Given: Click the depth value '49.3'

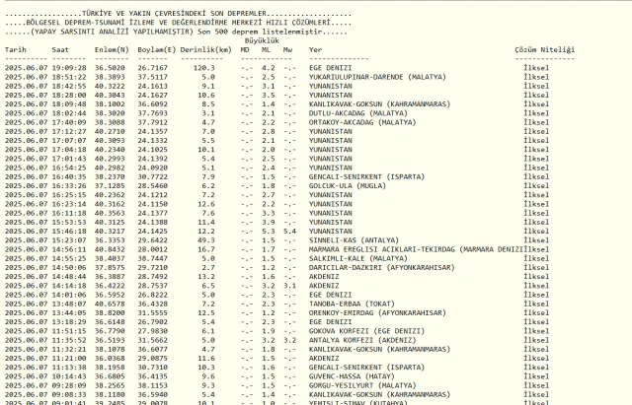Looking at the screenshot, I should click(206, 240).
